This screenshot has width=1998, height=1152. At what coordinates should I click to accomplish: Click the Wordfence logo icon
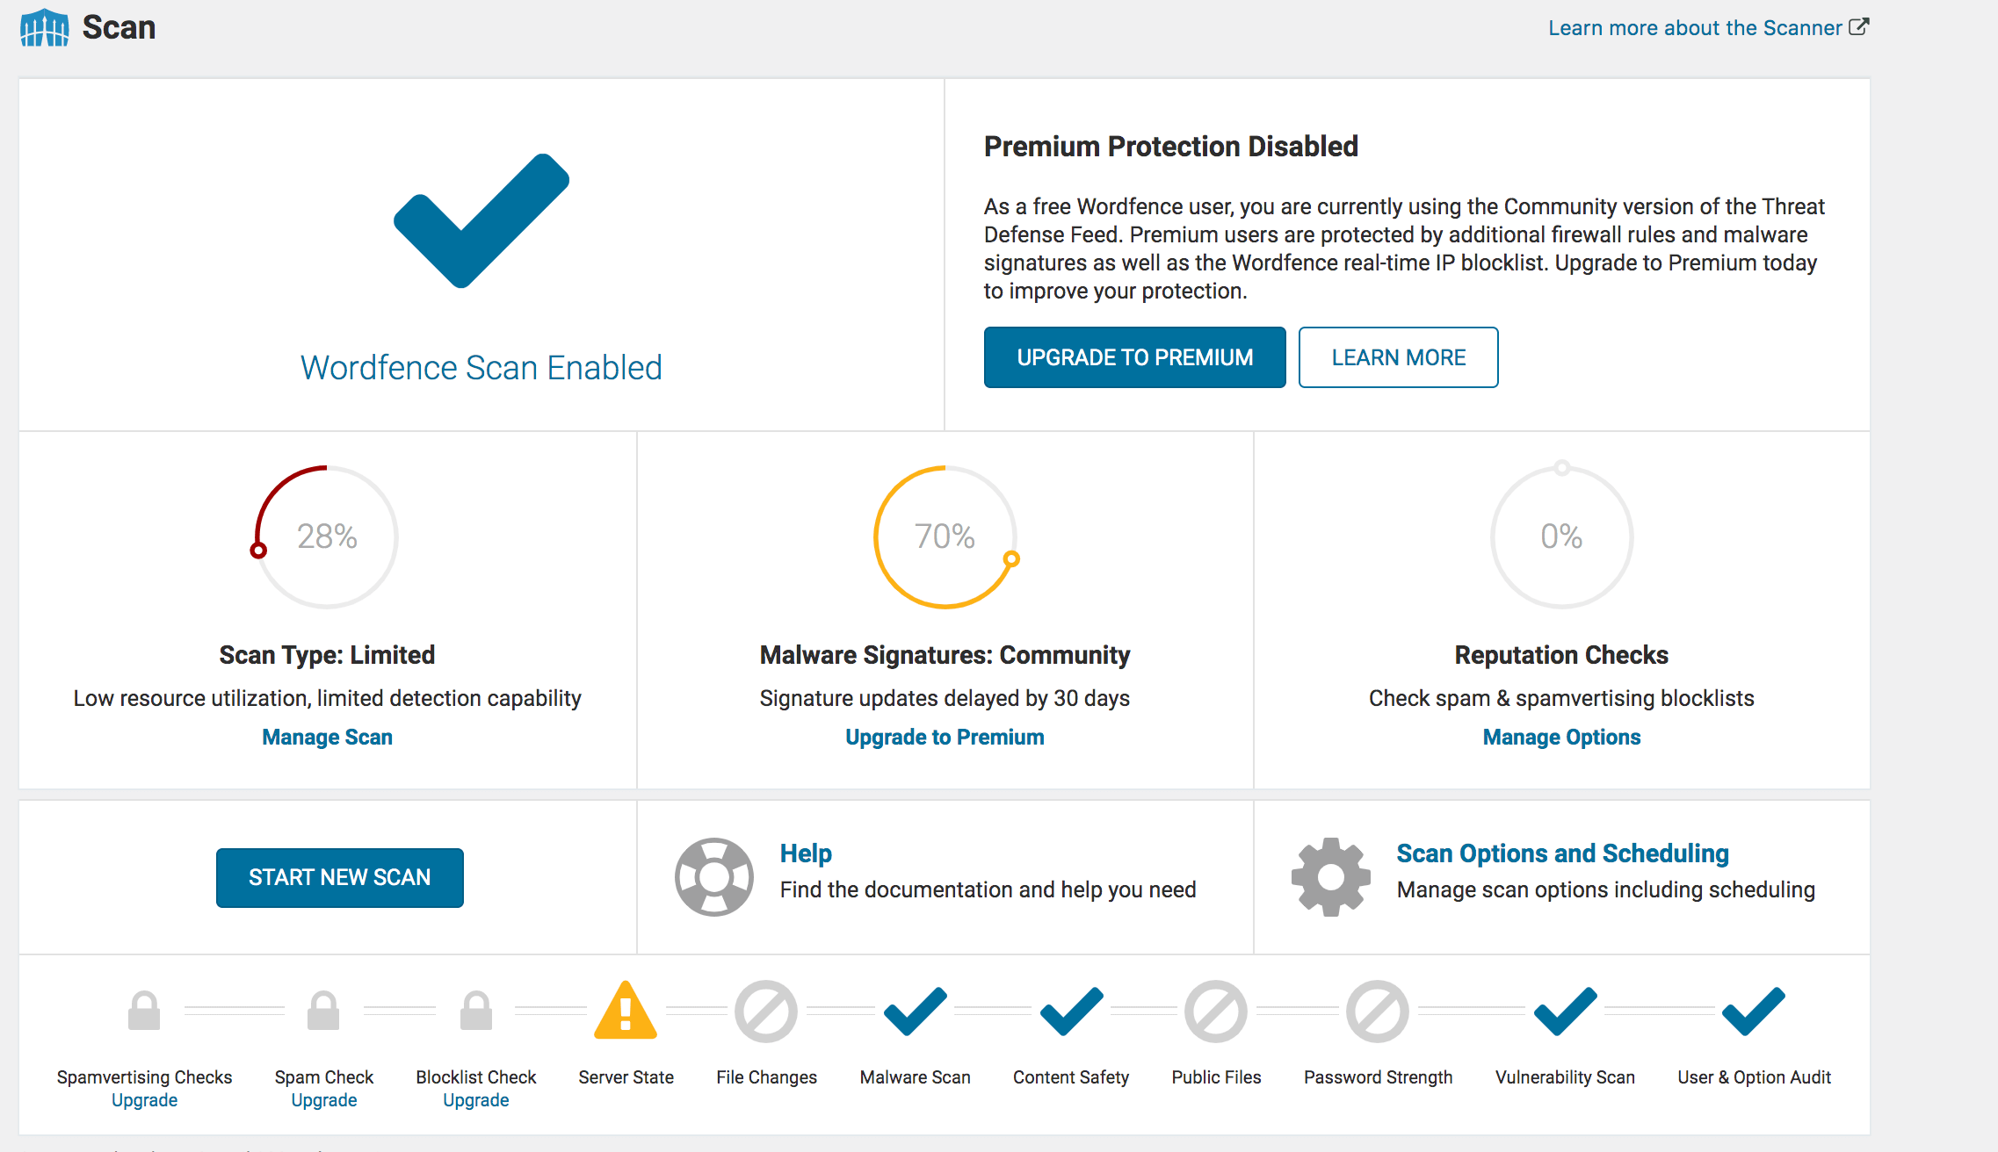coord(43,26)
